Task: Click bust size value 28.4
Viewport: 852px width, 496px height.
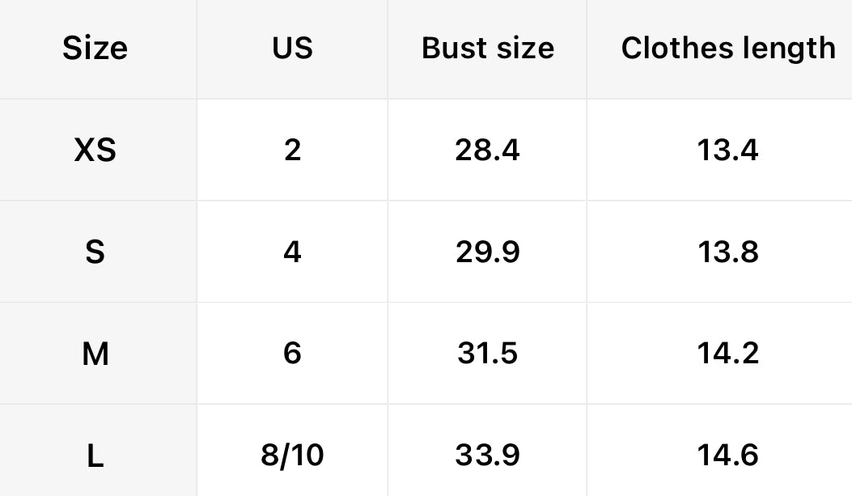Action: 488,150
